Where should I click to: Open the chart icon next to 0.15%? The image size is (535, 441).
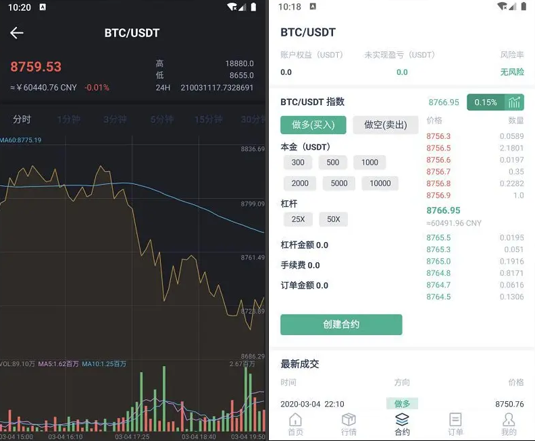point(514,102)
